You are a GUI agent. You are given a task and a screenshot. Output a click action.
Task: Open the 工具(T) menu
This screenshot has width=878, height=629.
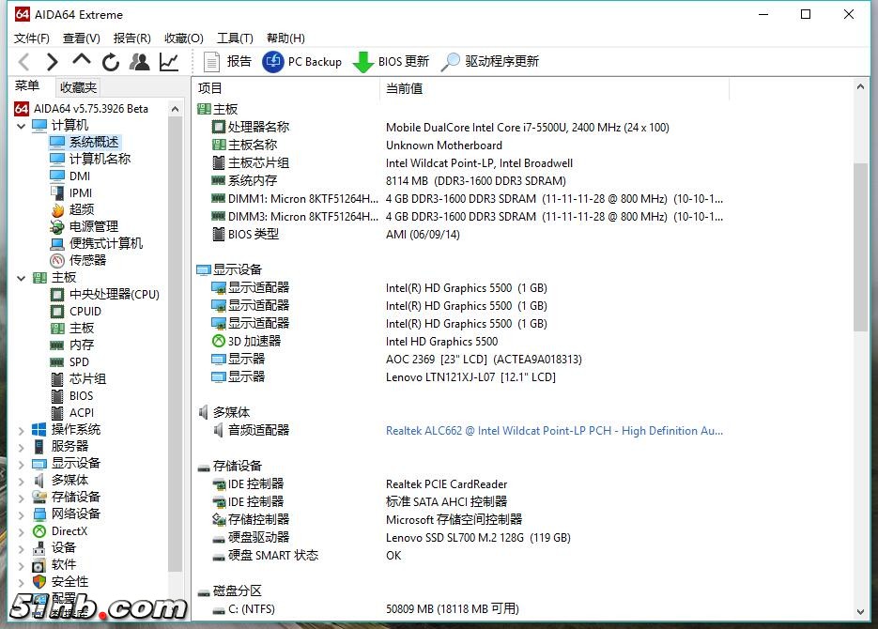click(234, 38)
